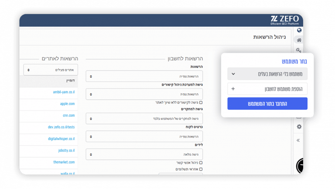Enable גישה לקישורים ללא שיוך לאתר checkbox
Screen dimensions: 335x189
201,103
